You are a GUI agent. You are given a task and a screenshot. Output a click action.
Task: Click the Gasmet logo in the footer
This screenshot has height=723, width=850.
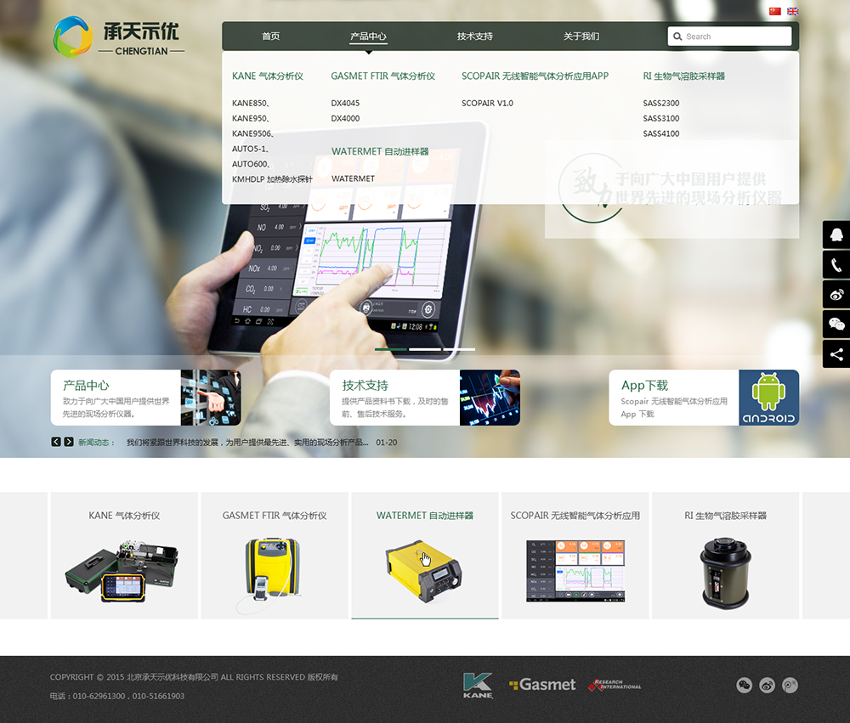coord(542,685)
